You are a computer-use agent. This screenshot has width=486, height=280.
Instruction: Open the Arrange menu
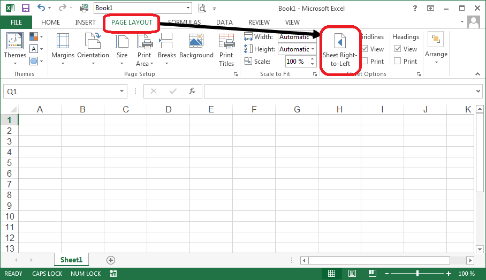[436, 48]
